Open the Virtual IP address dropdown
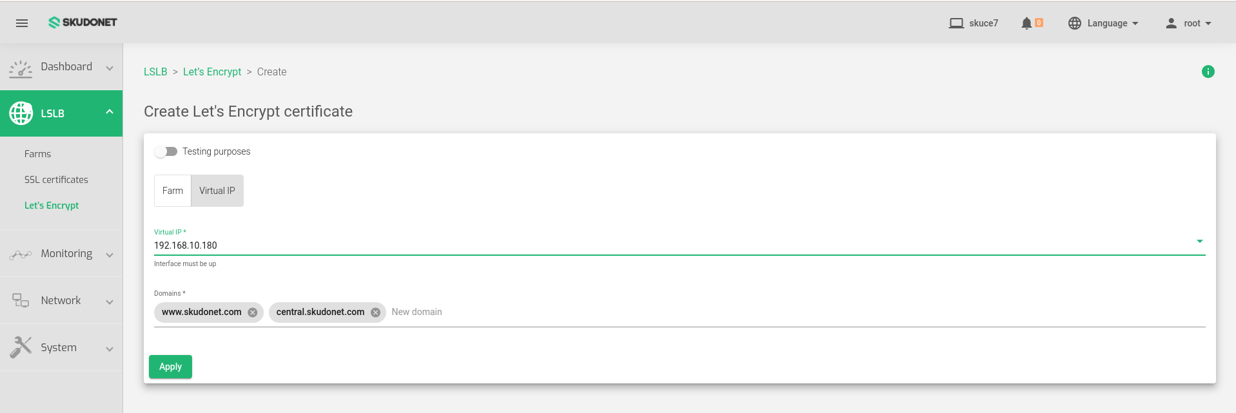The width and height of the screenshot is (1236, 413). [1200, 241]
